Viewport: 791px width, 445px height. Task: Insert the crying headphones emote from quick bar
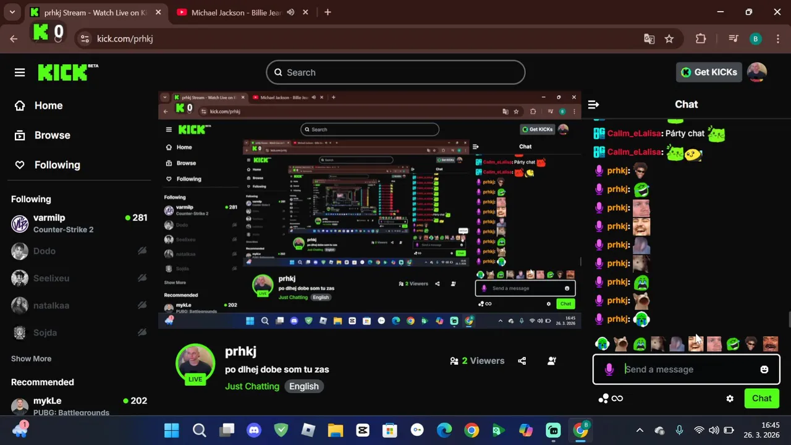603,344
